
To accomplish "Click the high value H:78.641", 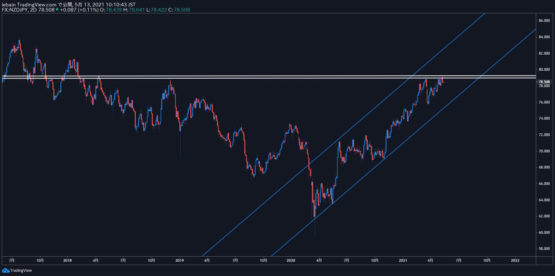I will [134, 10].
